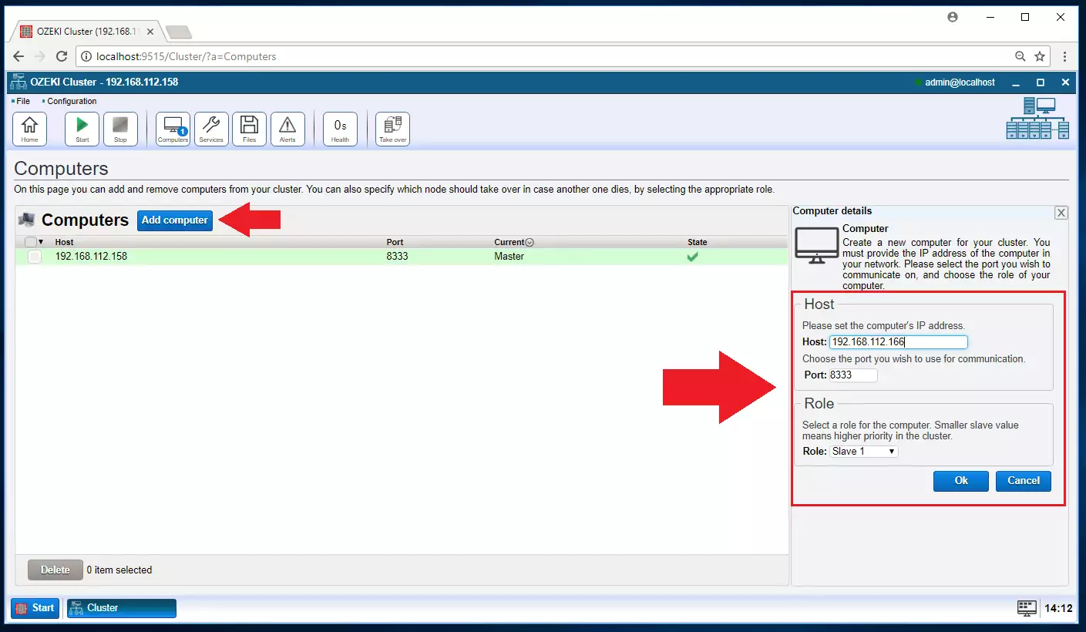Maximize the OZEKI Cluster inner window
Viewport: 1086px width, 632px height.
point(1041,82)
